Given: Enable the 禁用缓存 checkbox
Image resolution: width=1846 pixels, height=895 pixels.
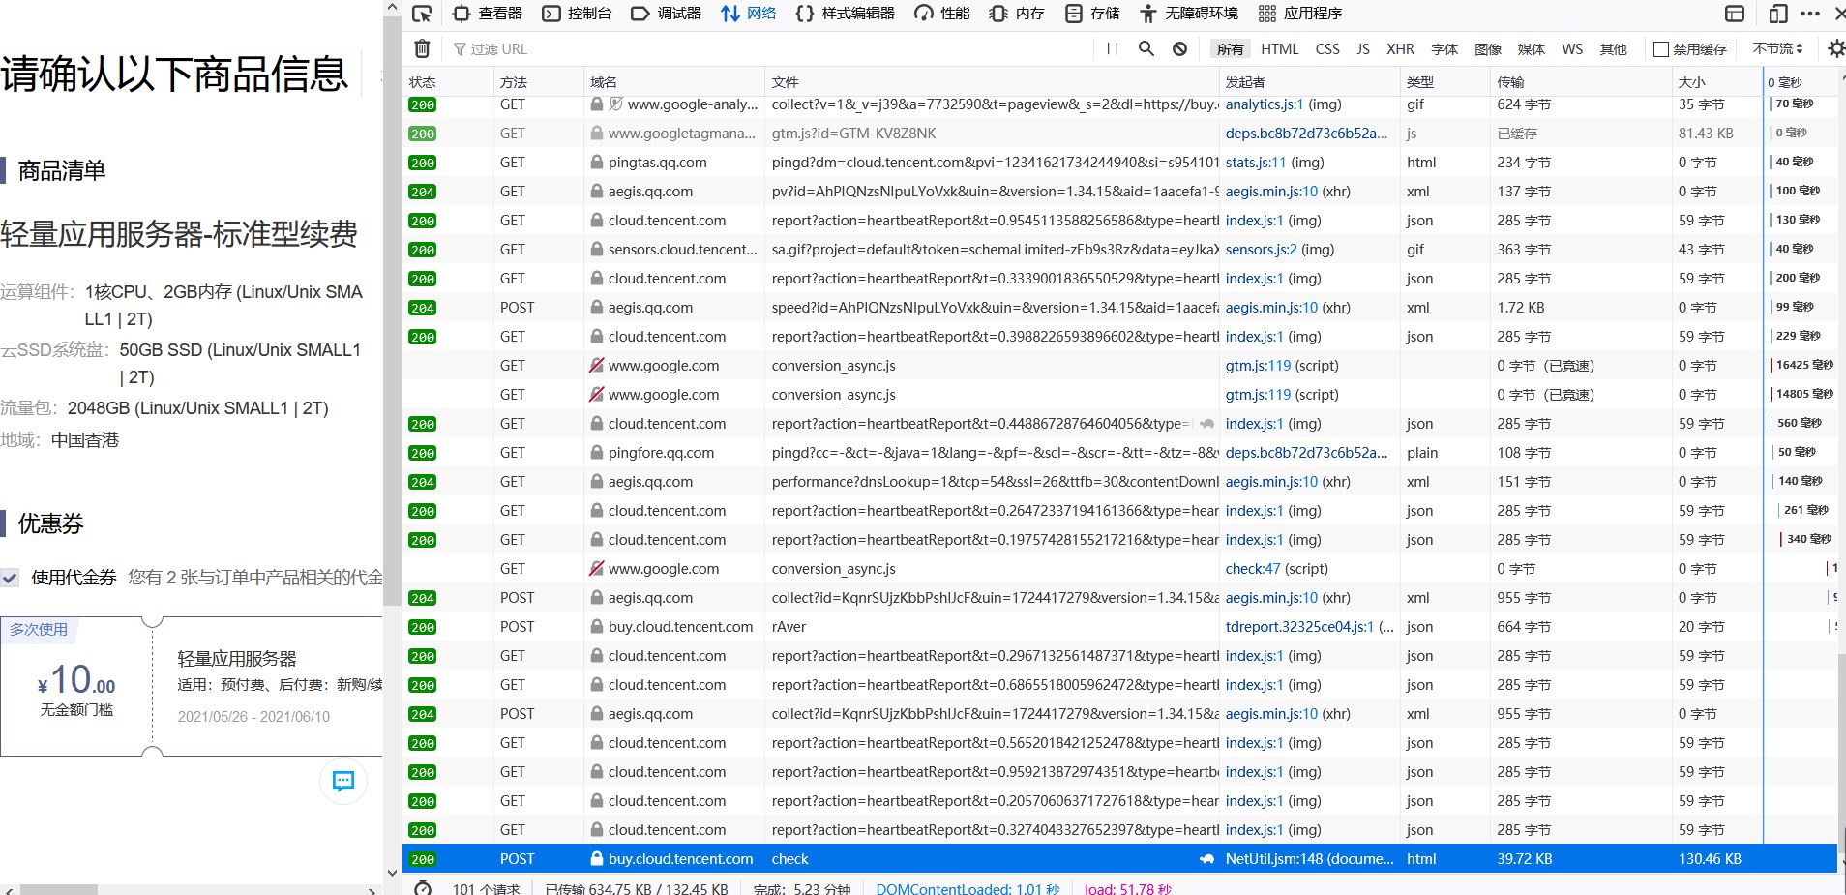Looking at the screenshot, I should point(1661,49).
